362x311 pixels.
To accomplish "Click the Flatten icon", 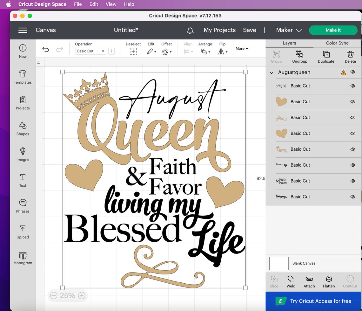I will (x=329, y=281).
